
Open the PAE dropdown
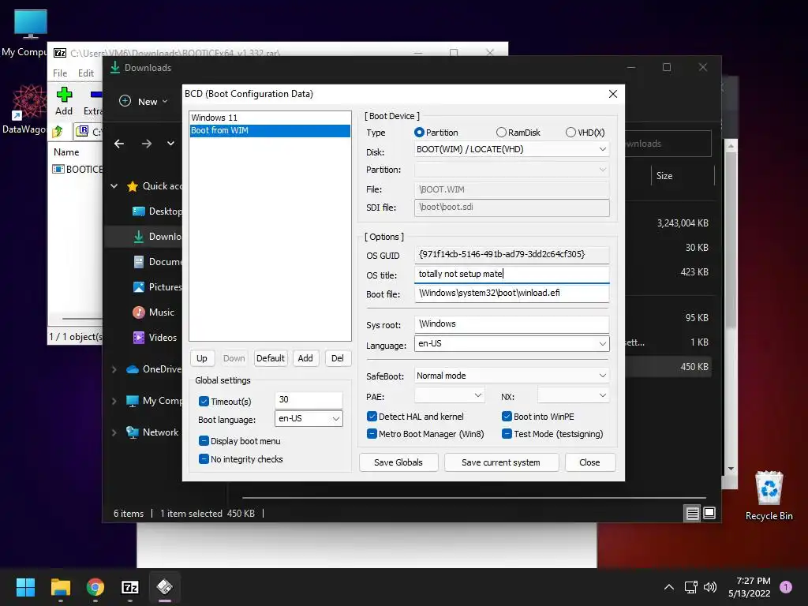pyautogui.click(x=449, y=396)
